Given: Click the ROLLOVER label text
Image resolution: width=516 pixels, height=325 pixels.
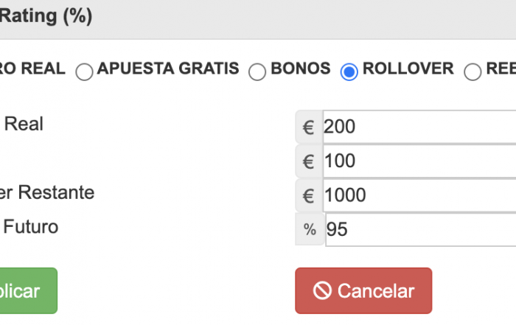Looking at the screenshot, I should pos(408,69).
